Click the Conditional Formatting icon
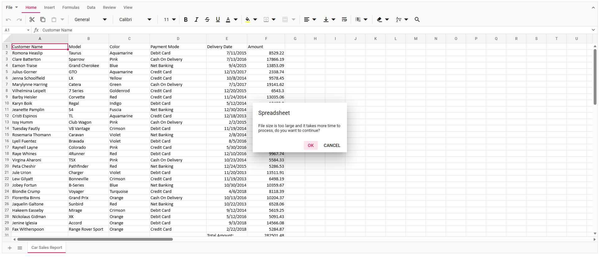Screen dimensions: 599x258 (x=358, y=20)
